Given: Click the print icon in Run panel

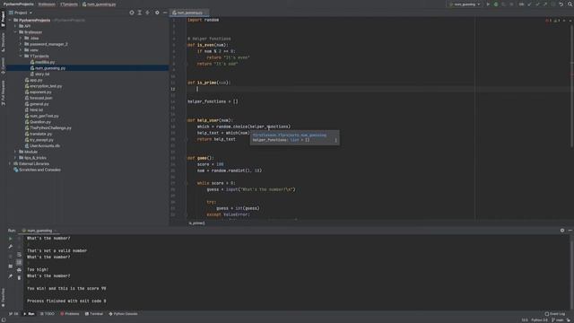Looking at the screenshot, I should click(19, 270).
